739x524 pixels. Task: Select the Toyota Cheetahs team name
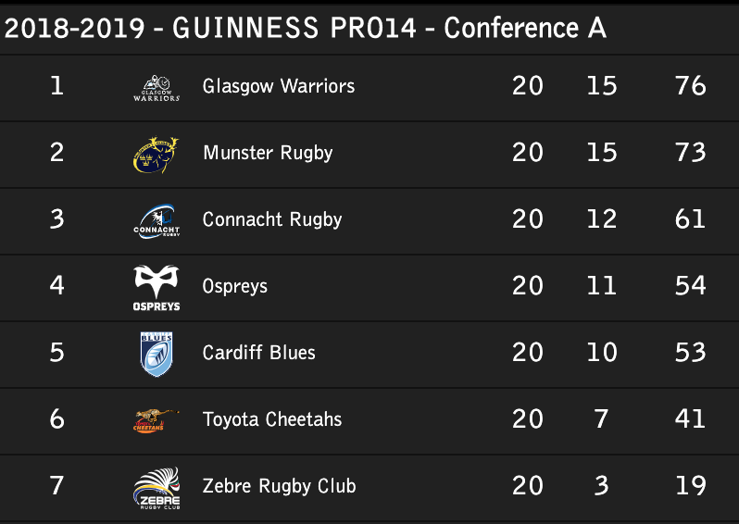coord(272,420)
